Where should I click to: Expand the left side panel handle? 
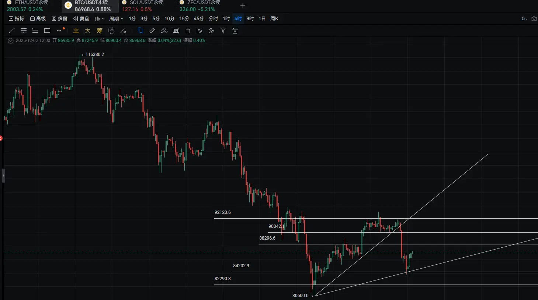(x=3, y=176)
